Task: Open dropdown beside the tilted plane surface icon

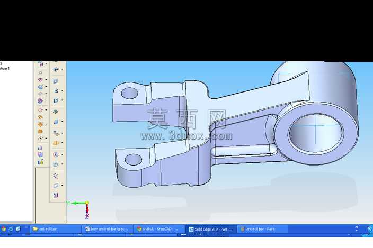Action: pos(62,122)
